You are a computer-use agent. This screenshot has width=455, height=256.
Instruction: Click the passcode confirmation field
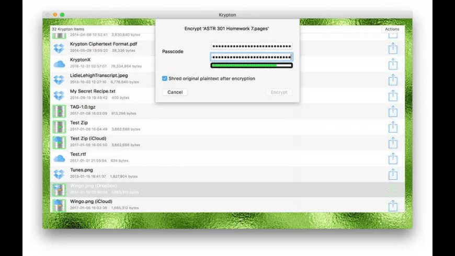(x=252, y=57)
